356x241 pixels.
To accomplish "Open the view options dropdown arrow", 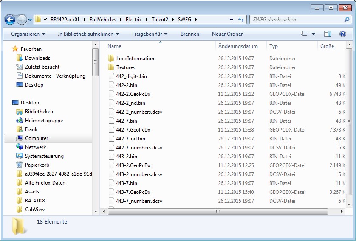I will click(x=314, y=34).
